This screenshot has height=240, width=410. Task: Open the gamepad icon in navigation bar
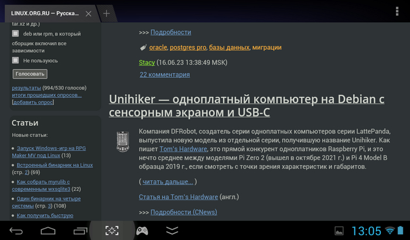[142, 231]
